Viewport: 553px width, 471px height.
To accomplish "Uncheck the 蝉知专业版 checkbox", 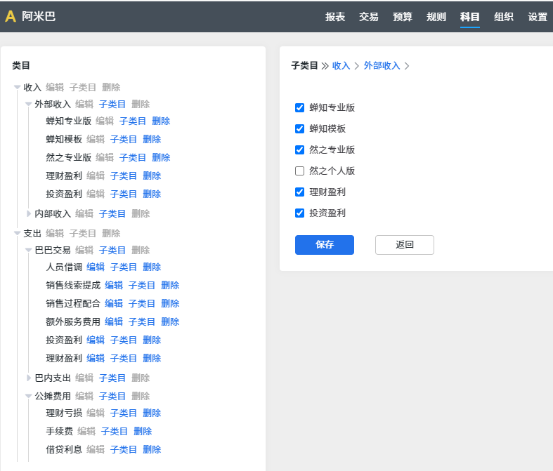I will coord(299,107).
